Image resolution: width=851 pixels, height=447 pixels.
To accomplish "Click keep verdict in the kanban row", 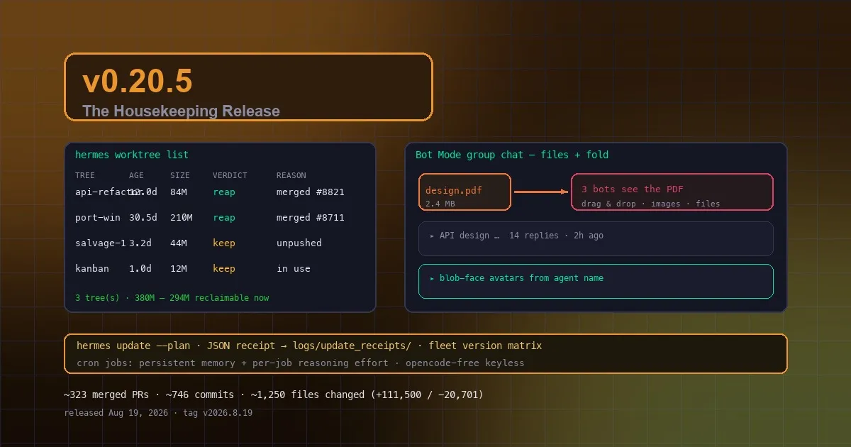I will pyautogui.click(x=224, y=269).
